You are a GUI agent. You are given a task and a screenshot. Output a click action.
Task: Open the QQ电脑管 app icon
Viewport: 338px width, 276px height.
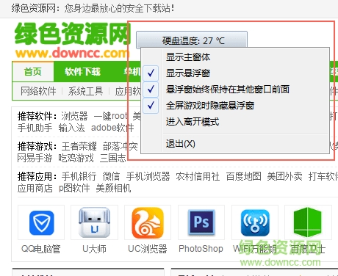[41, 222]
